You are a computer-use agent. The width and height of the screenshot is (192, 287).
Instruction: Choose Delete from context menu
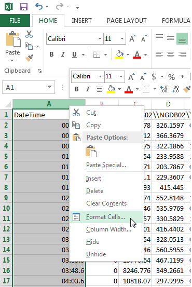point(106,191)
